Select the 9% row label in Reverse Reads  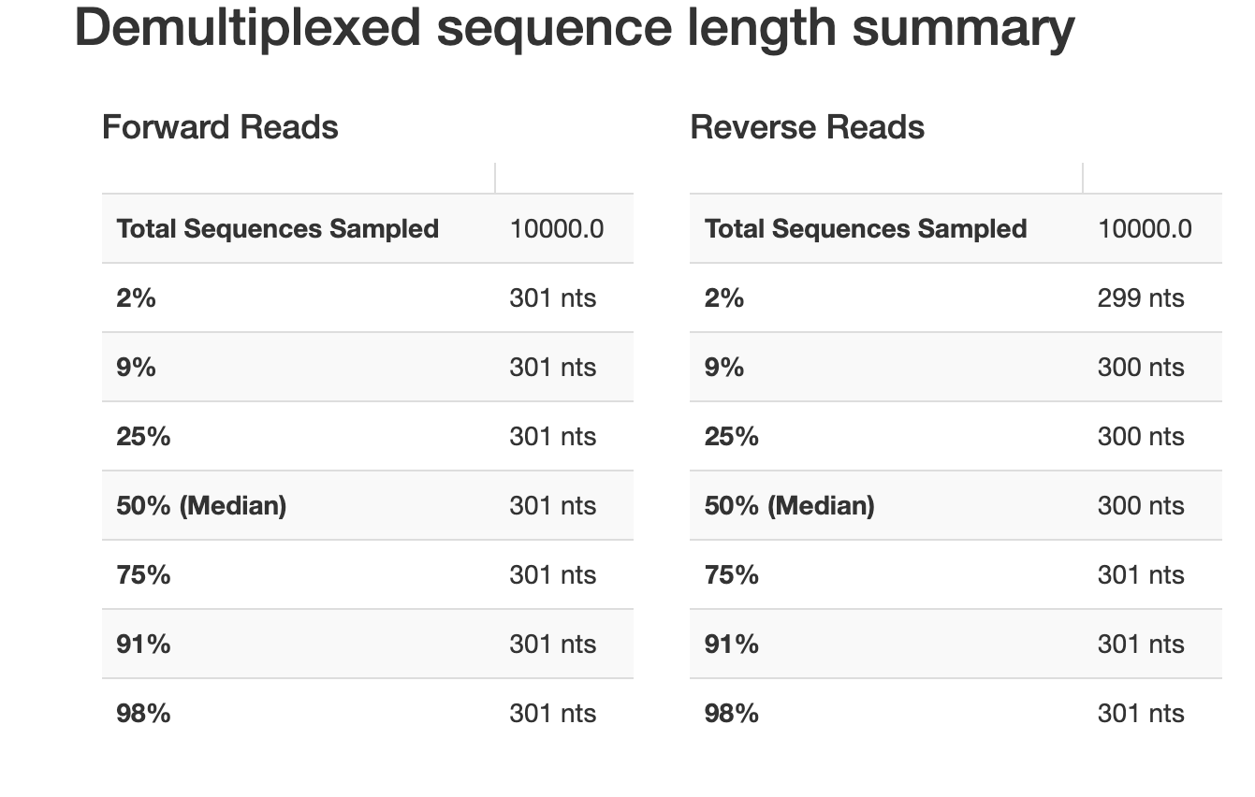724,368
